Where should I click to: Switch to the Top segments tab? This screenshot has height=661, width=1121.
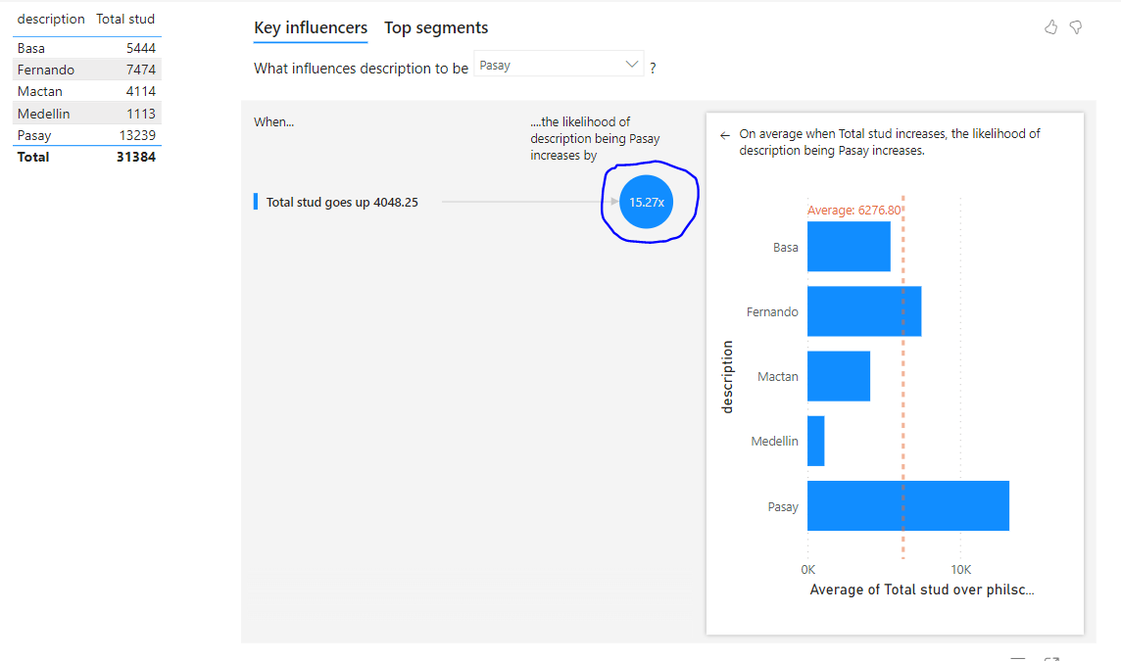coord(436,27)
